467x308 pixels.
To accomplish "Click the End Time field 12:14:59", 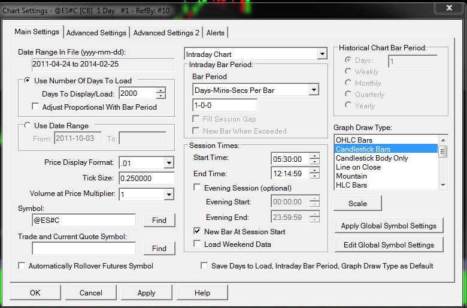I will tap(291, 173).
